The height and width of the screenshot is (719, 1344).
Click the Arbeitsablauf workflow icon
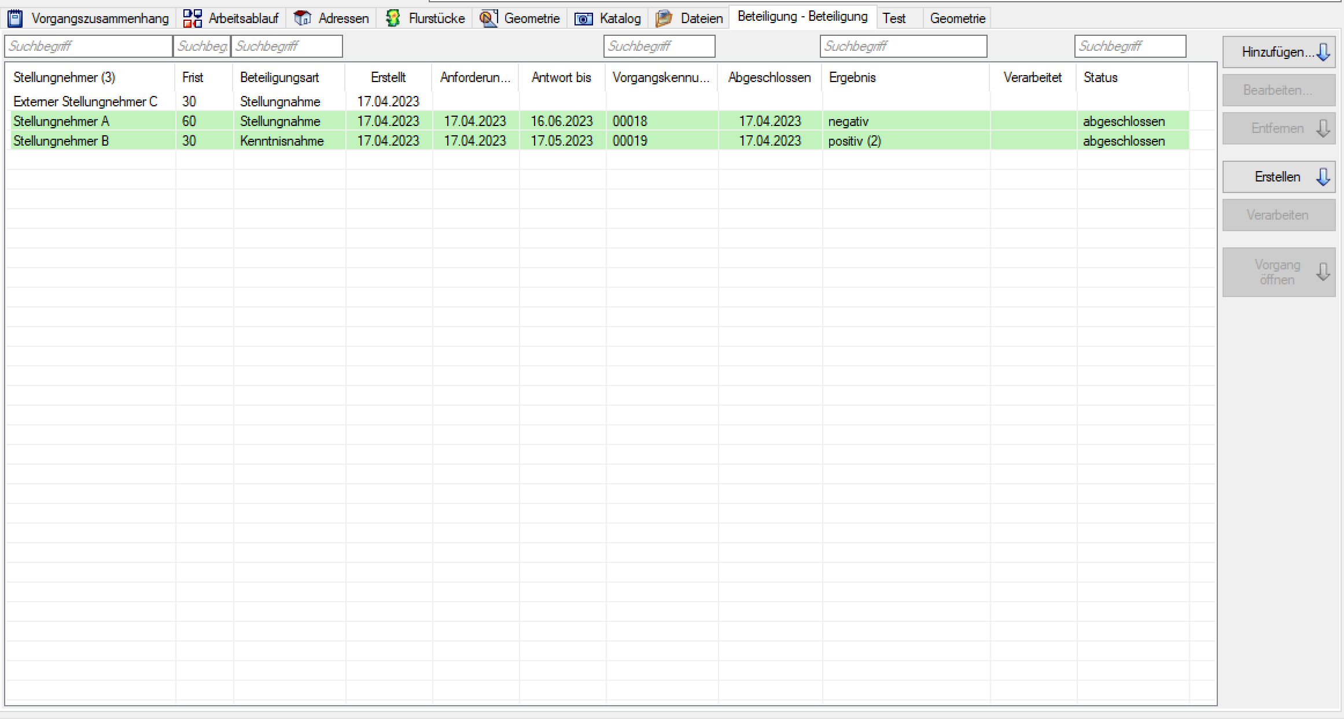[192, 18]
